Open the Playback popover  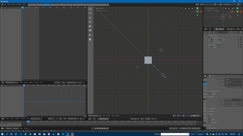[9, 128]
